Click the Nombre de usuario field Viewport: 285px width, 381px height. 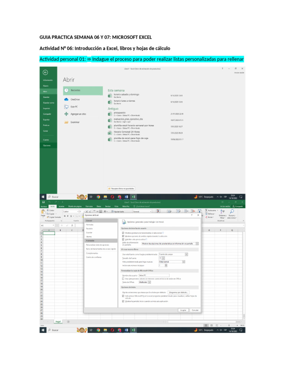click(154, 275)
